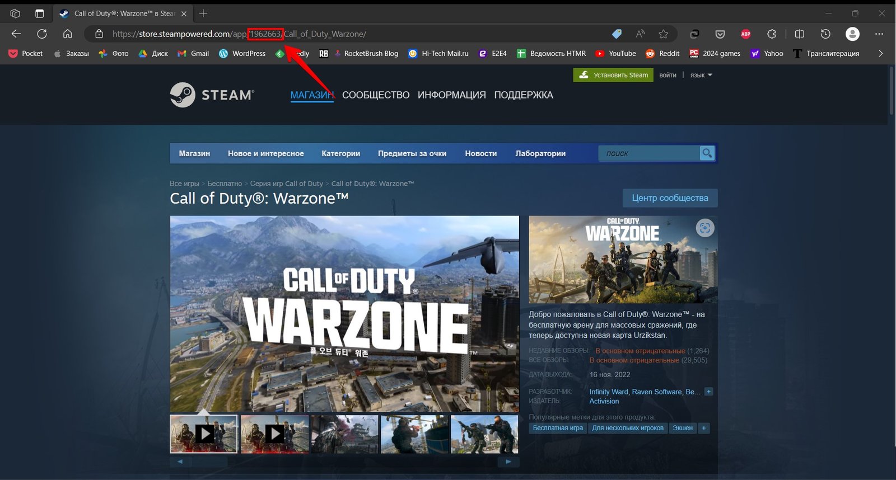Focus the поиск store search field

point(649,153)
